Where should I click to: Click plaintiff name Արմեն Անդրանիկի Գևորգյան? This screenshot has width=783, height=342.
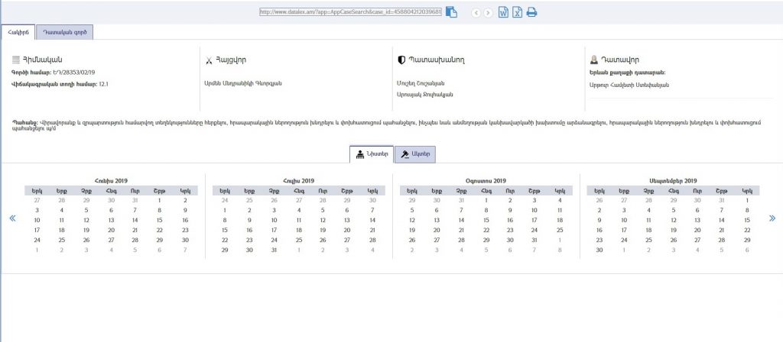(x=243, y=83)
